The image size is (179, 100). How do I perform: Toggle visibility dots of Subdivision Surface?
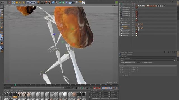click(134, 4)
